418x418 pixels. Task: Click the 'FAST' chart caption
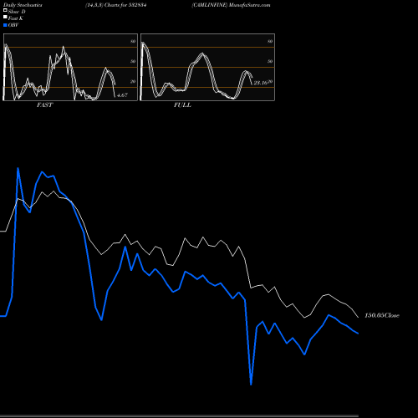(x=44, y=105)
